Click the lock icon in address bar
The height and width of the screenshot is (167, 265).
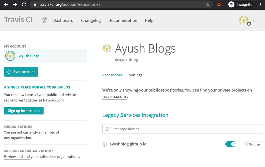pyautogui.click(x=35, y=4)
